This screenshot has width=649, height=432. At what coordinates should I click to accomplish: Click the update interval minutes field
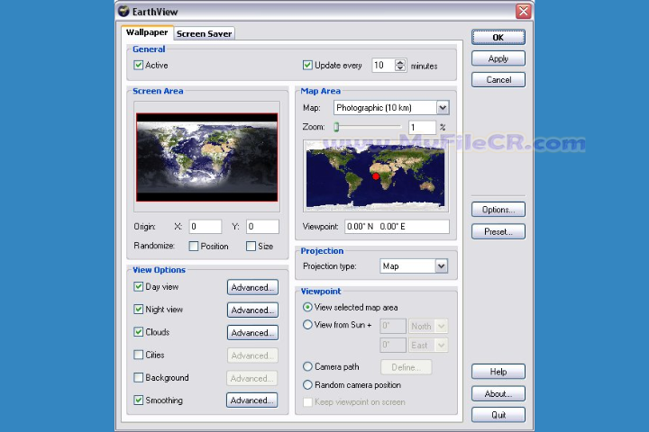click(384, 66)
